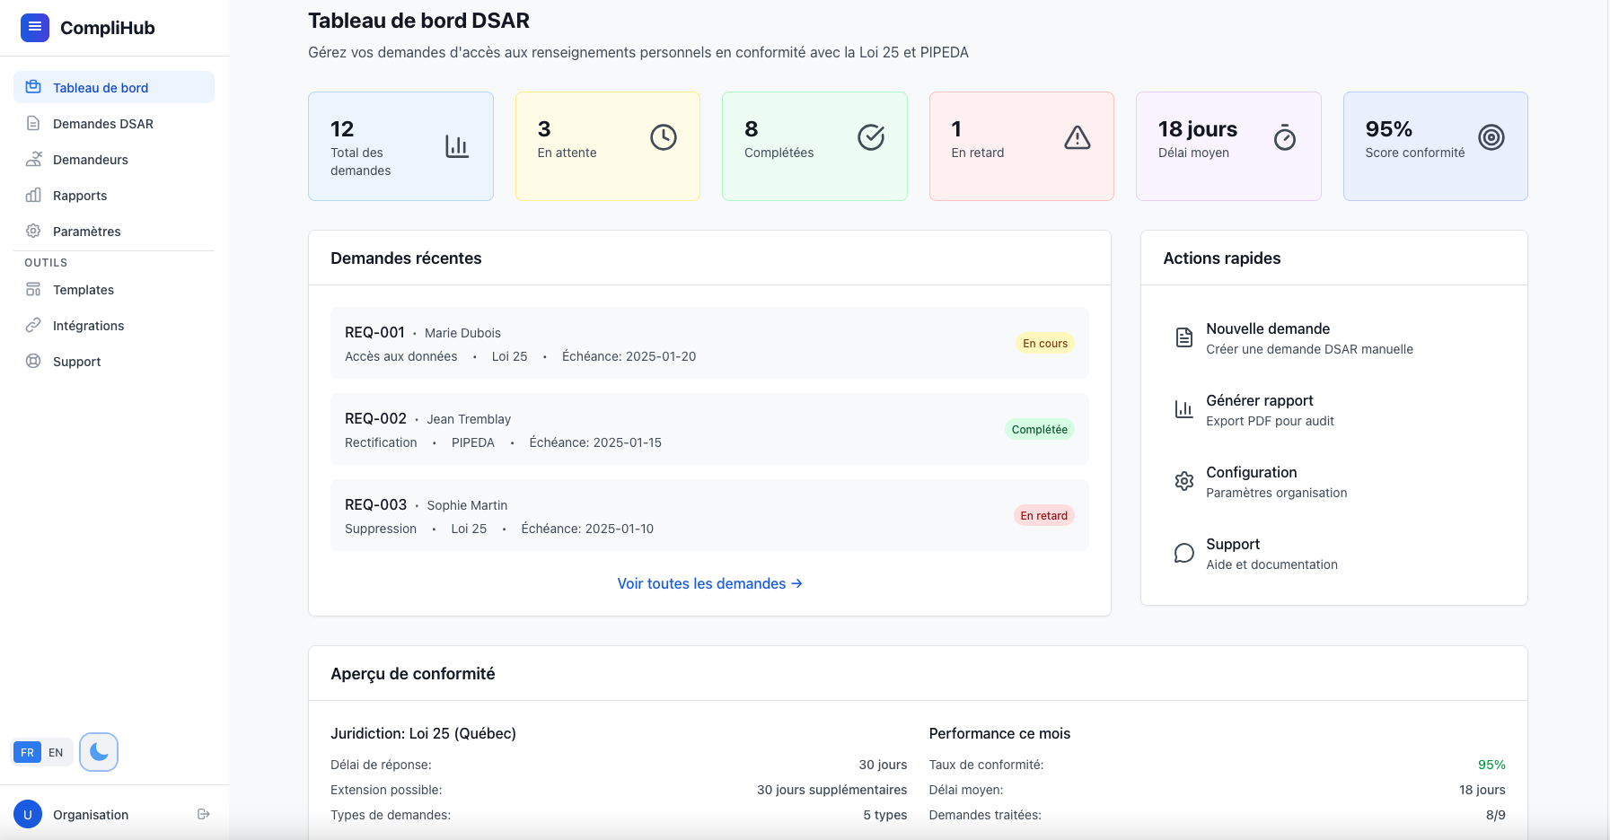Enable dark mode with the moon toggle
Image resolution: width=1610 pixels, height=840 pixels.
click(98, 751)
